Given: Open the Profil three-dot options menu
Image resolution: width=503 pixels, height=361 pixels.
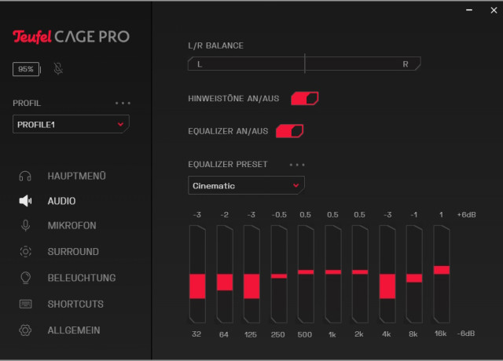Looking at the screenshot, I should [x=122, y=103].
